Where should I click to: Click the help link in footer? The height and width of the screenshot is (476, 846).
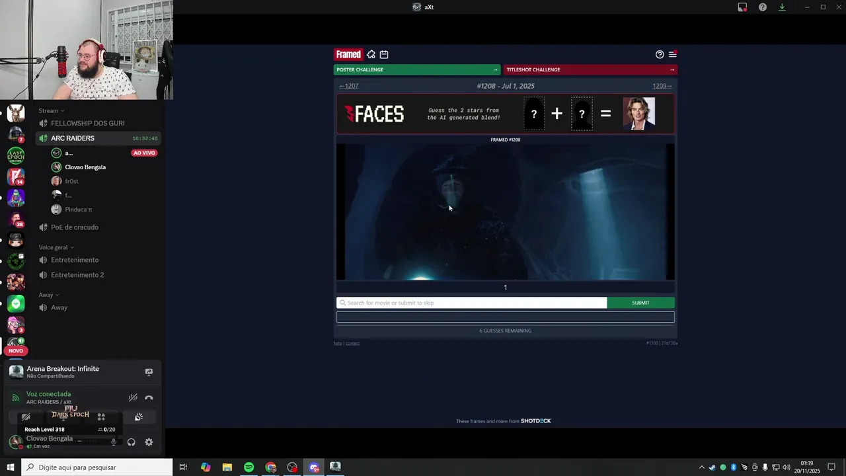338,343
